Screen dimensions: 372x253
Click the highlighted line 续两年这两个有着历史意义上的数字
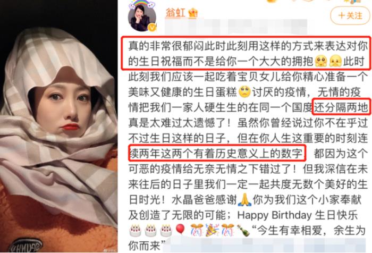[x=216, y=153]
